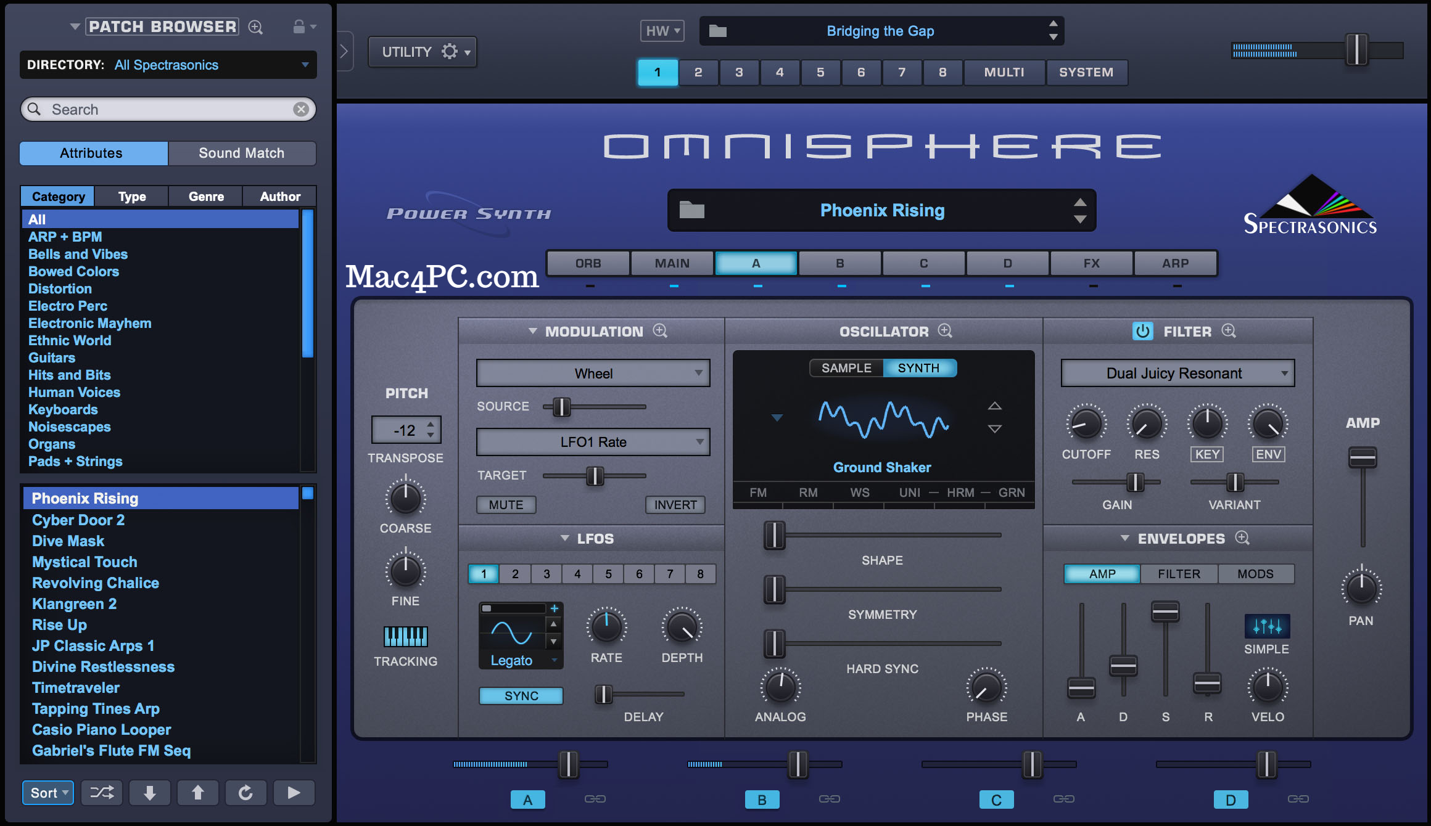The width and height of the screenshot is (1431, 826).
Task: Click the AMP level fader
Action: point(1362,498)
